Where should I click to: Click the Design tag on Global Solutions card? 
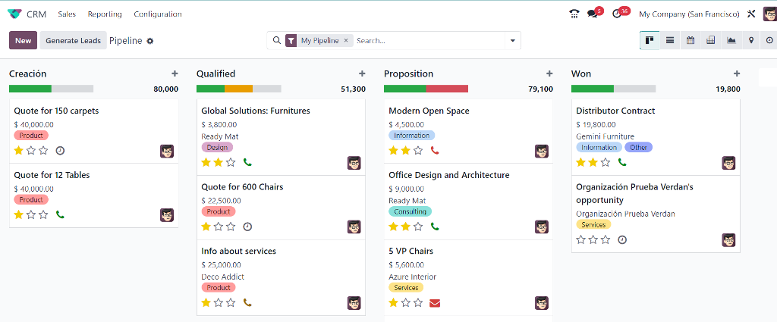click(x=217, y=148)
